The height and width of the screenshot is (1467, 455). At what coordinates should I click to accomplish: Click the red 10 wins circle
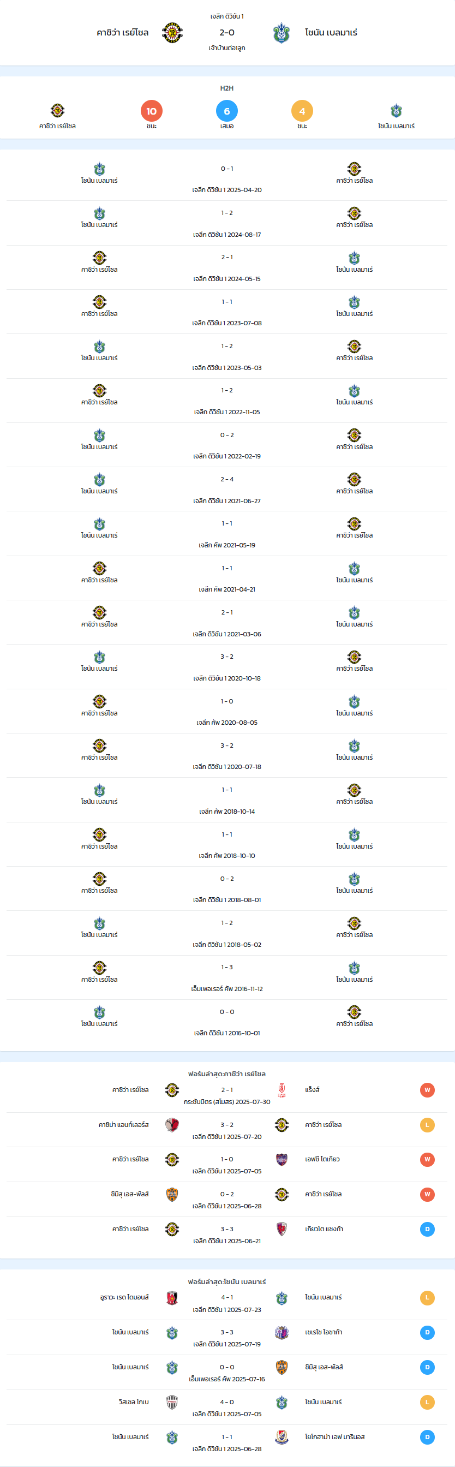pyautogui.click(x=152, y=111)
